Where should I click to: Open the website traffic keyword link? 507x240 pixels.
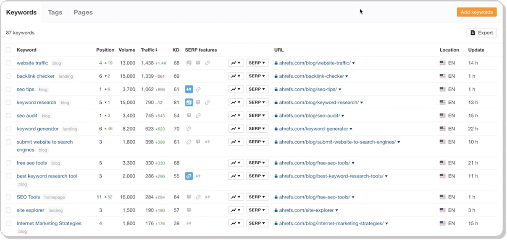click(32, 63)
